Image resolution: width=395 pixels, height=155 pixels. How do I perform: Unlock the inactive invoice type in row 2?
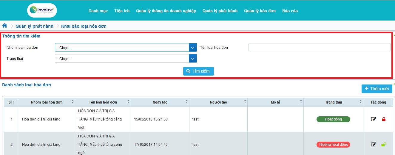pos(384,145)
